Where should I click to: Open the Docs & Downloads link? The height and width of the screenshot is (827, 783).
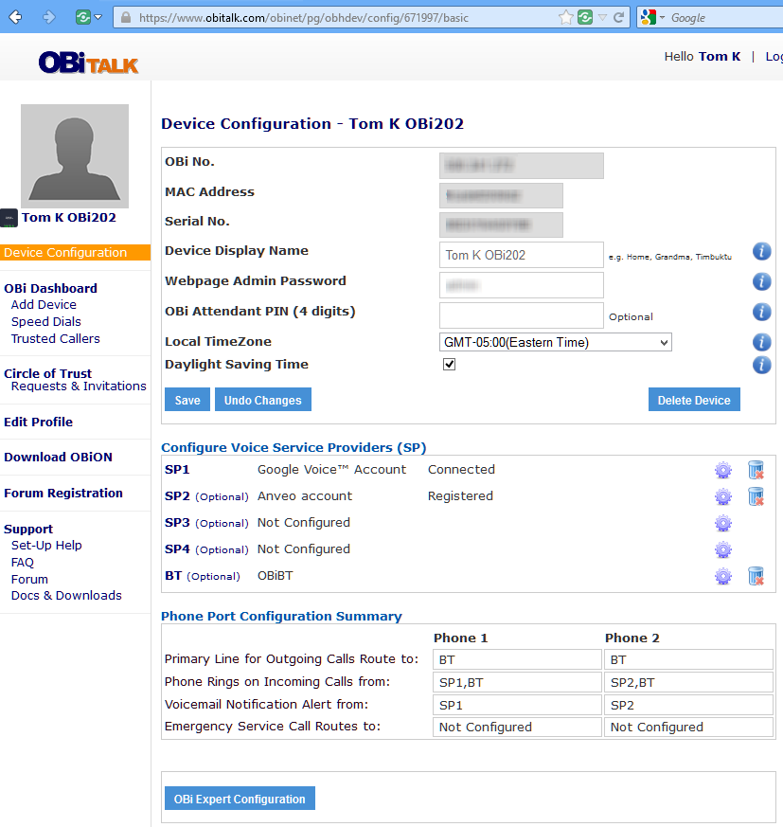pos(66,596)
